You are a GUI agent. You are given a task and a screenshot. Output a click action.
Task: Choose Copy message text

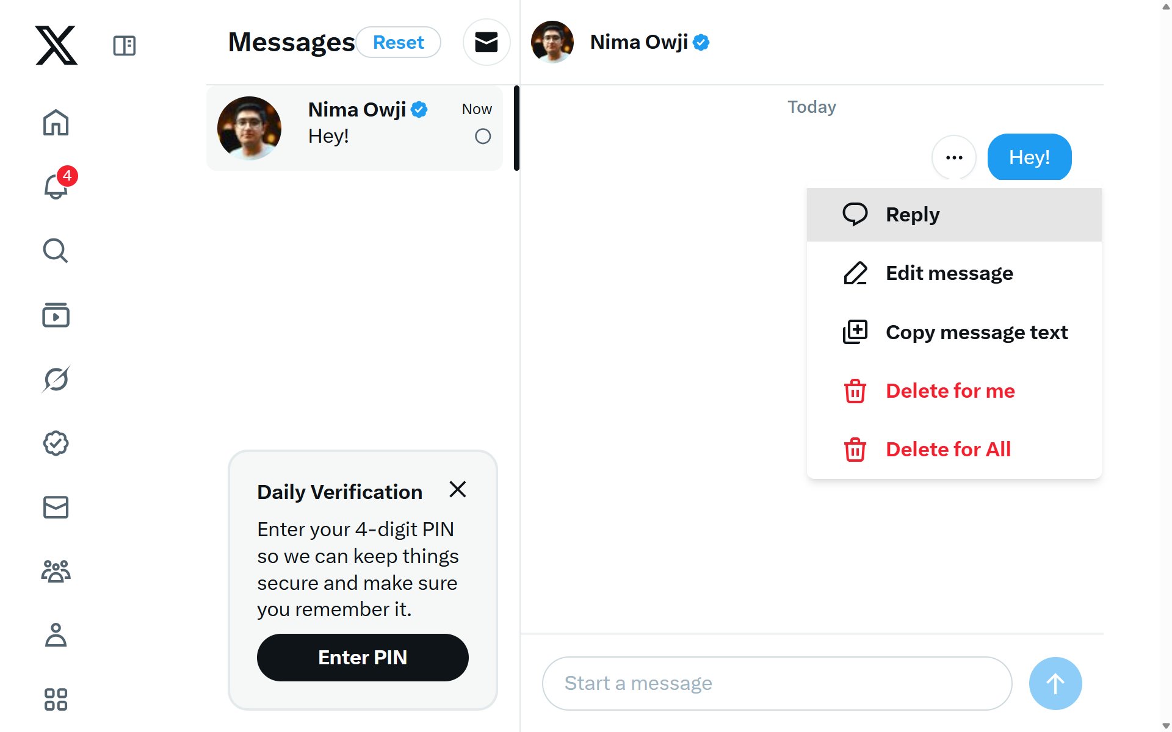[x=954, y=332]
